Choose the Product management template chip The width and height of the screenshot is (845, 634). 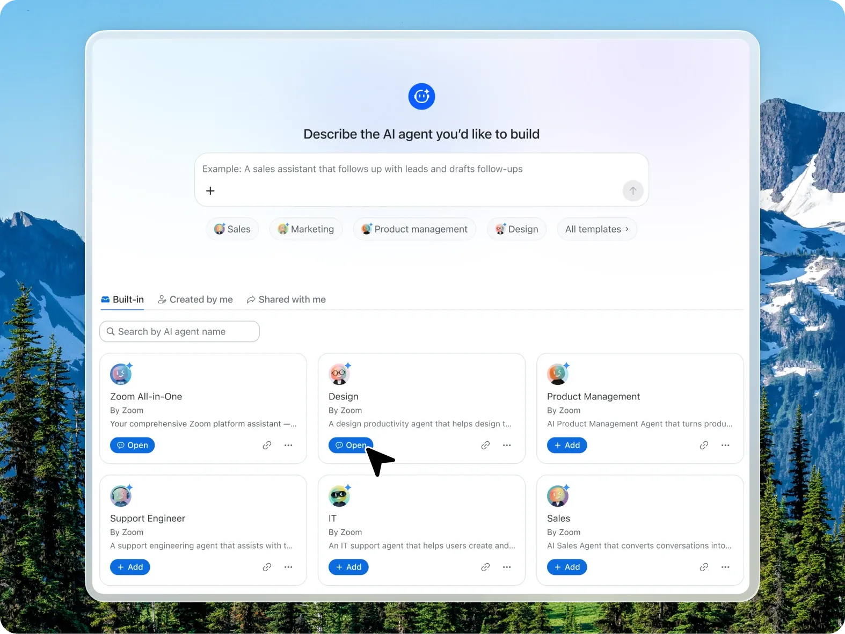click(x=414, y=229)
